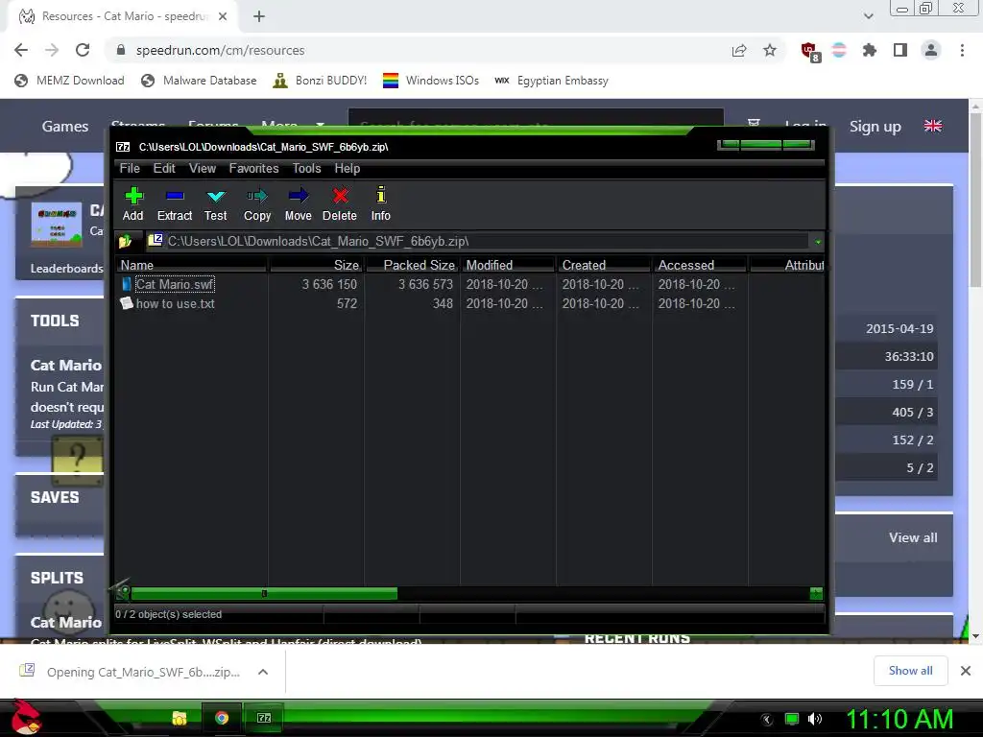Open uBlock Origin extension icon
The width and height of the screenshot is (983, 737).
810,51
